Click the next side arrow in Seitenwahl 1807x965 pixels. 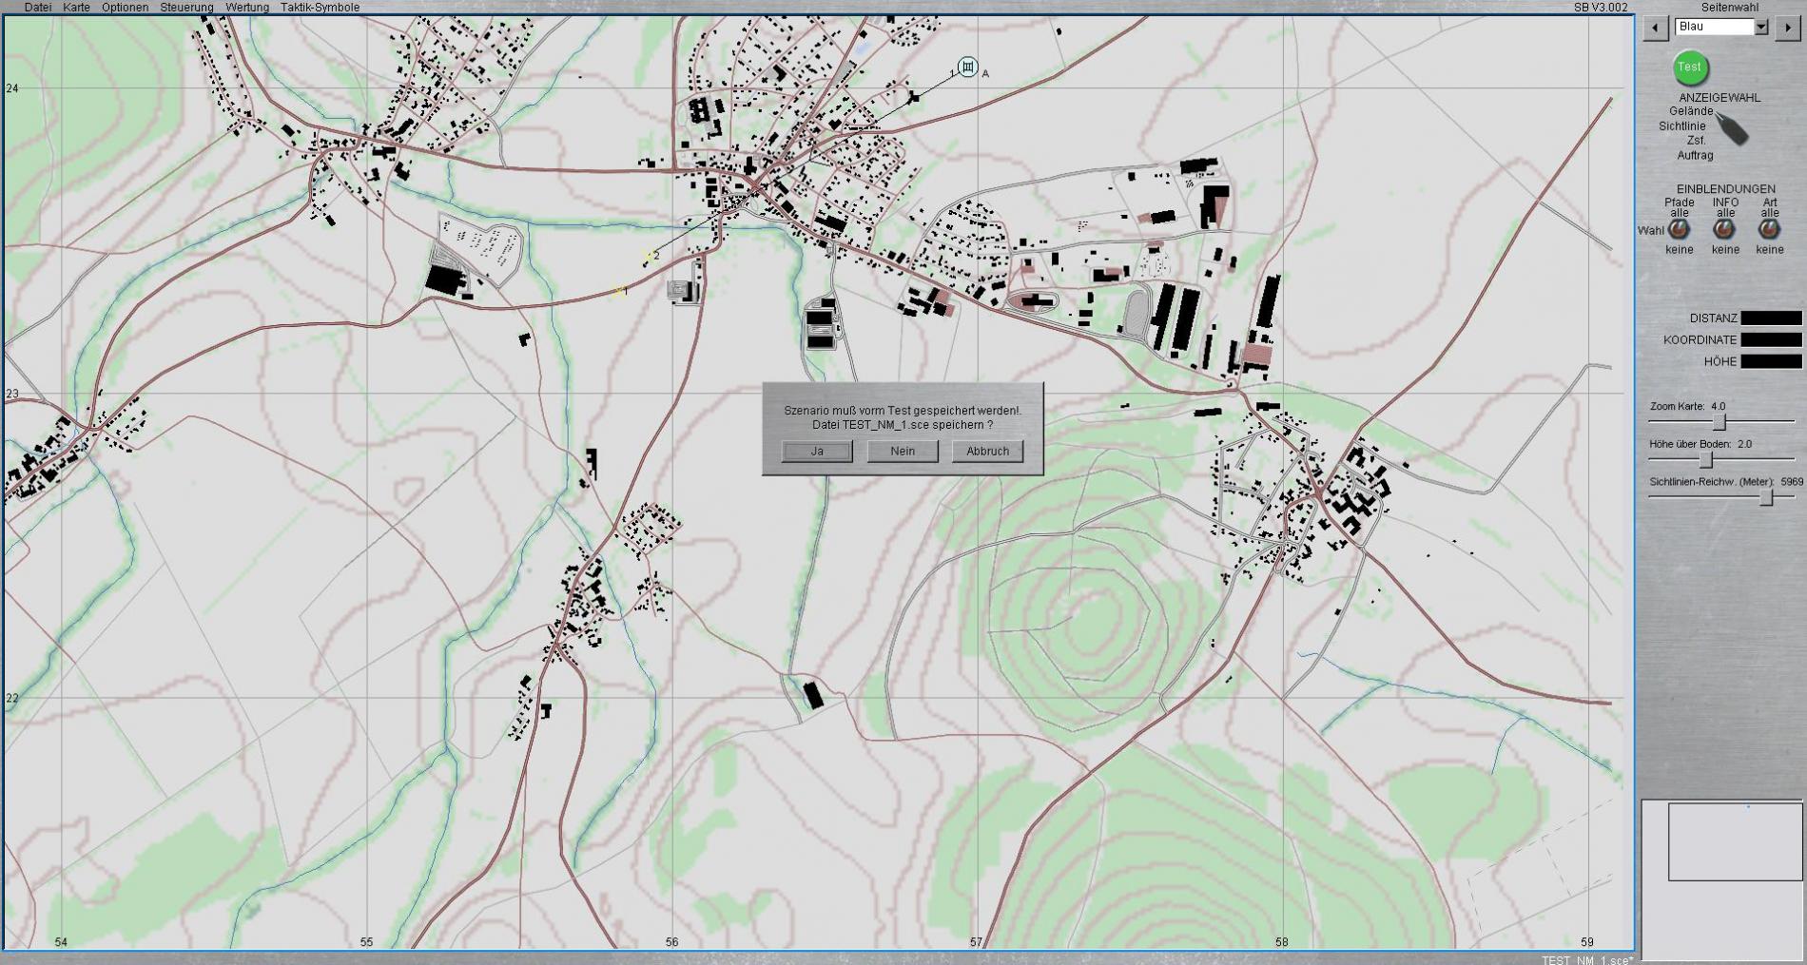[1787, 28]
